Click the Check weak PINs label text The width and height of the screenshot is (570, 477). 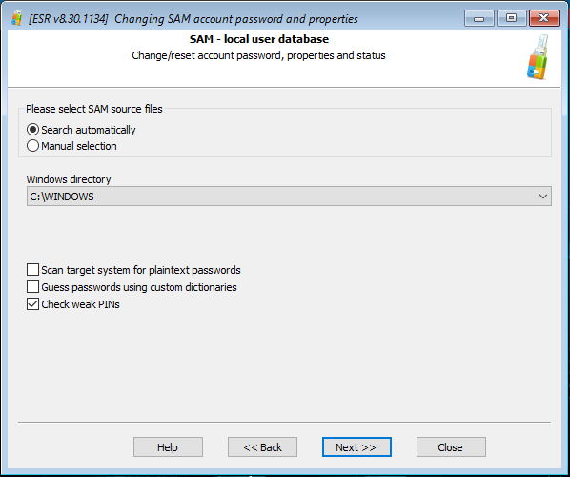[x=80, y=304]
